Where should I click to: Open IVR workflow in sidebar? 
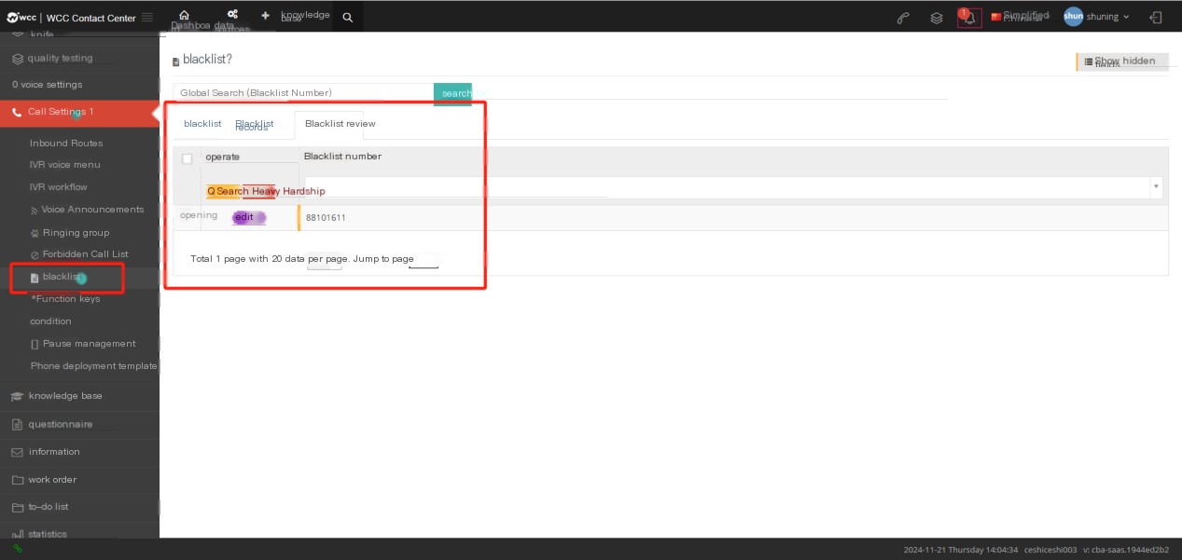pos(59,187)
